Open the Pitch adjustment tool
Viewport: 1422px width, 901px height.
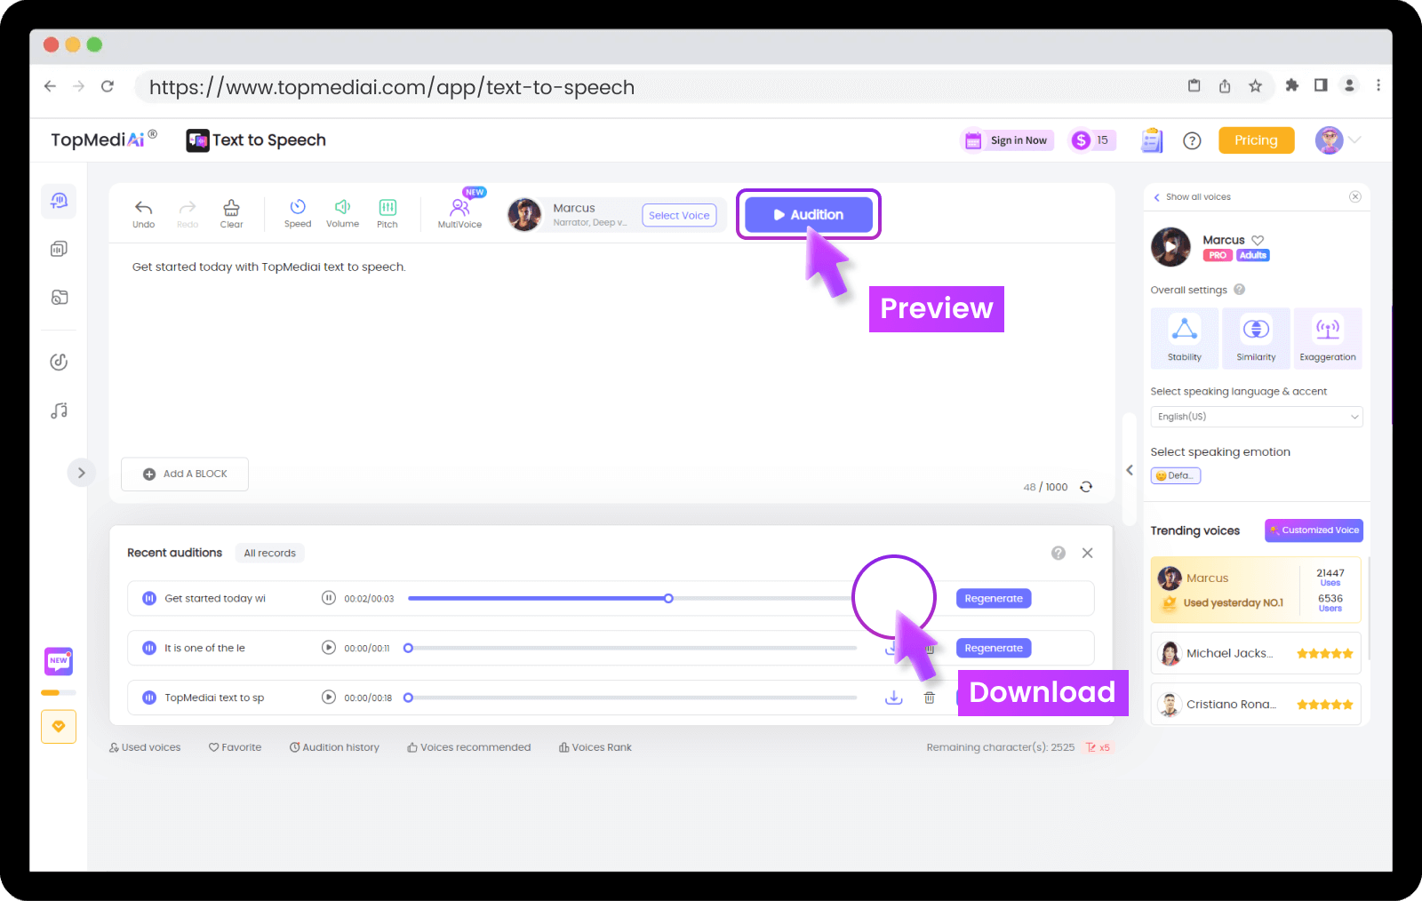click(387, 212)
